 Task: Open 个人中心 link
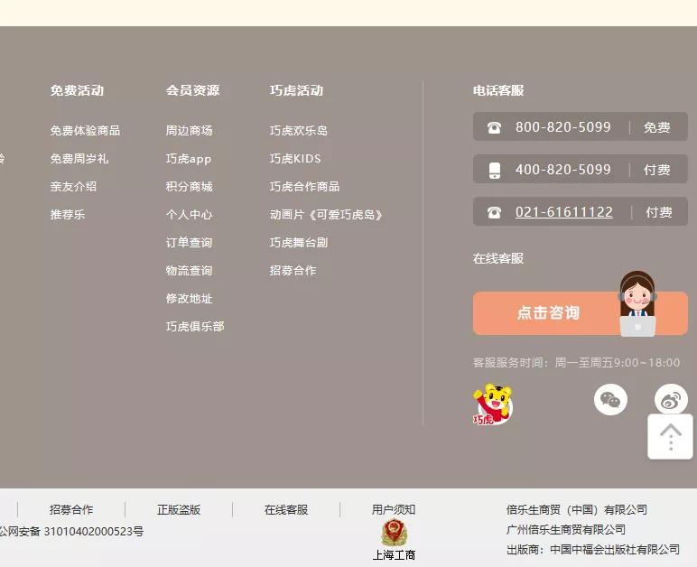[x=189, y=215]
